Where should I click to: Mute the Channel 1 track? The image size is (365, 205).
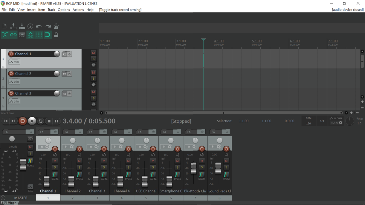(93, 53)
